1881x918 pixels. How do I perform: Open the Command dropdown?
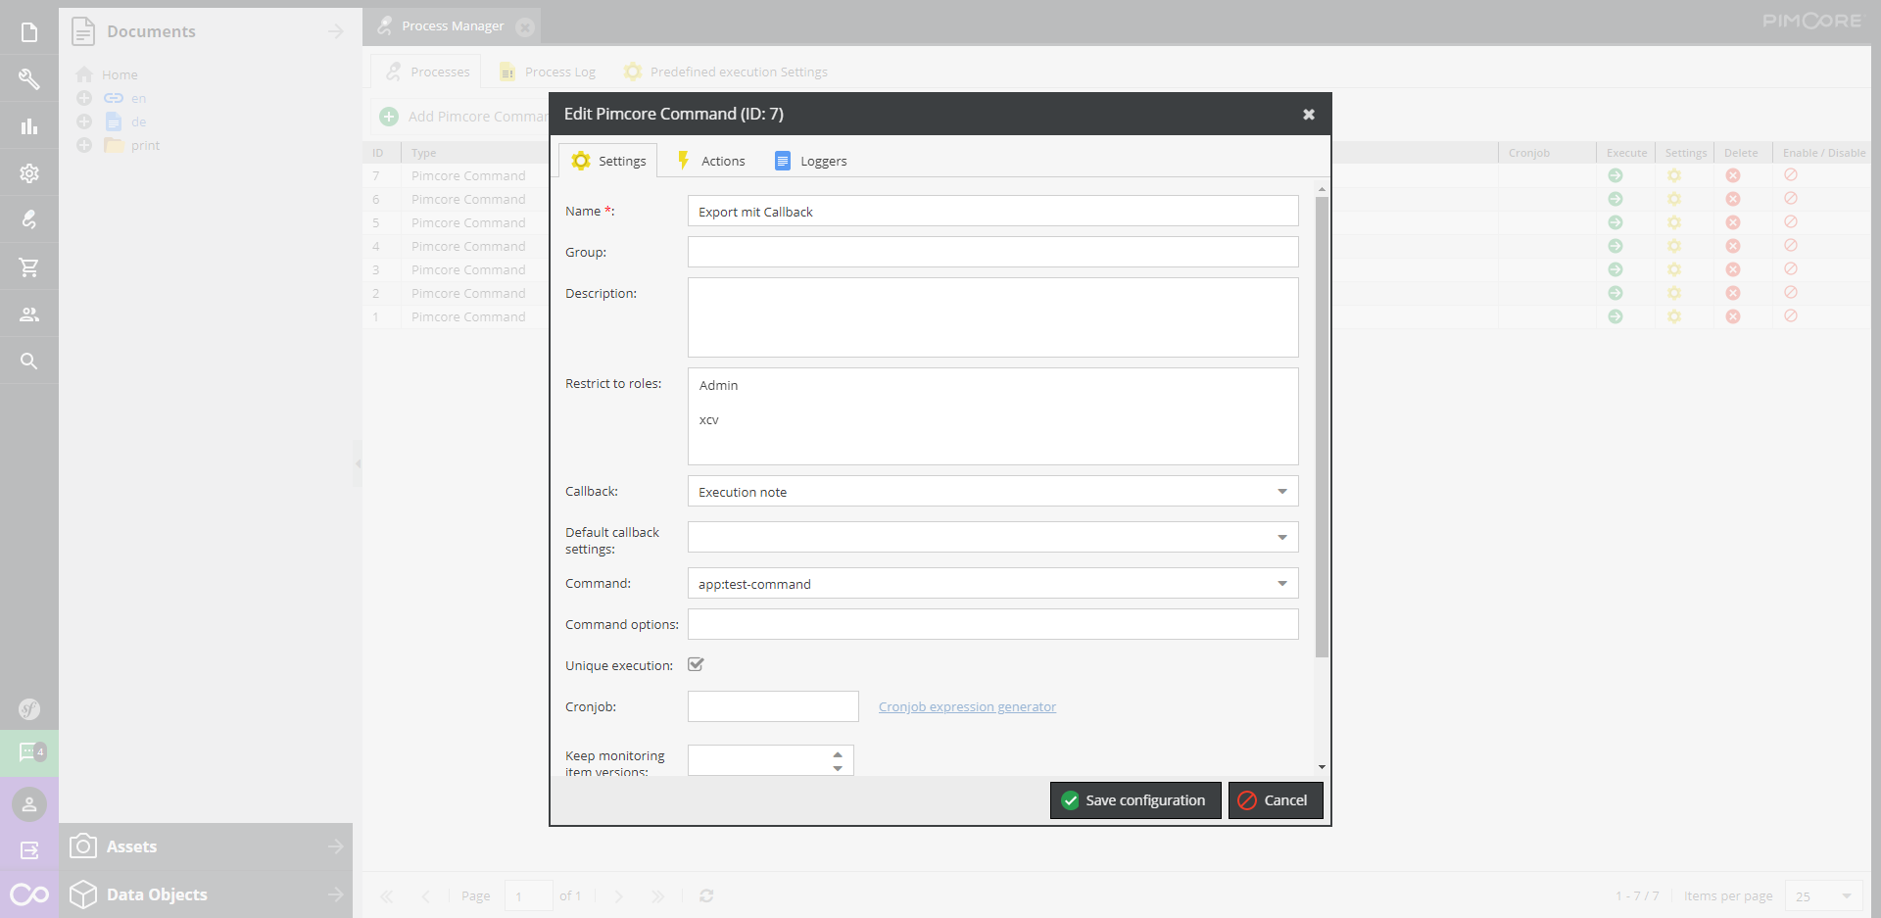click(x=1282, y=584)
